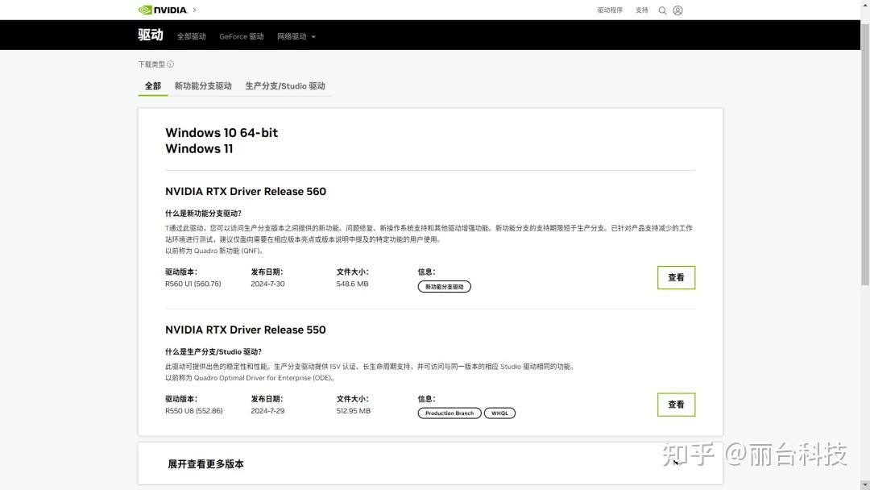The image size is (870, 490).
Task: Click the 驱动 heading in the black bar
Action: (151, 35)
